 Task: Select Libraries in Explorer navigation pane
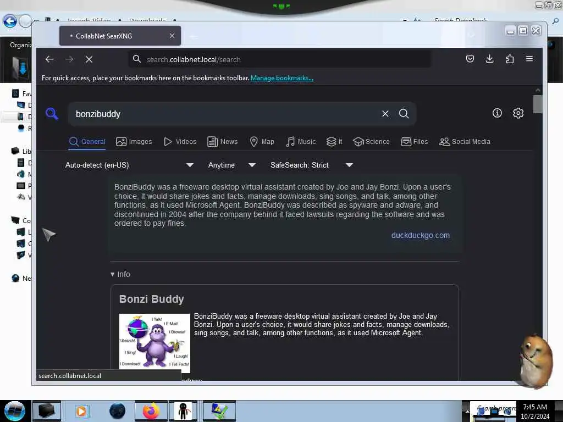tap(21, 151)
